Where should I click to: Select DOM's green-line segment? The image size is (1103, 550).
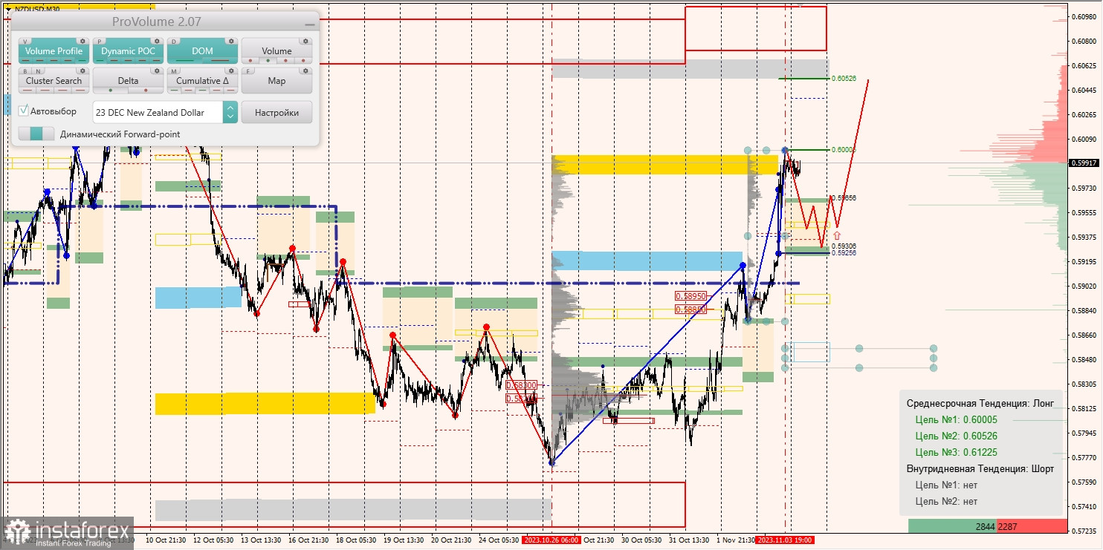click(x=184, y=61)
